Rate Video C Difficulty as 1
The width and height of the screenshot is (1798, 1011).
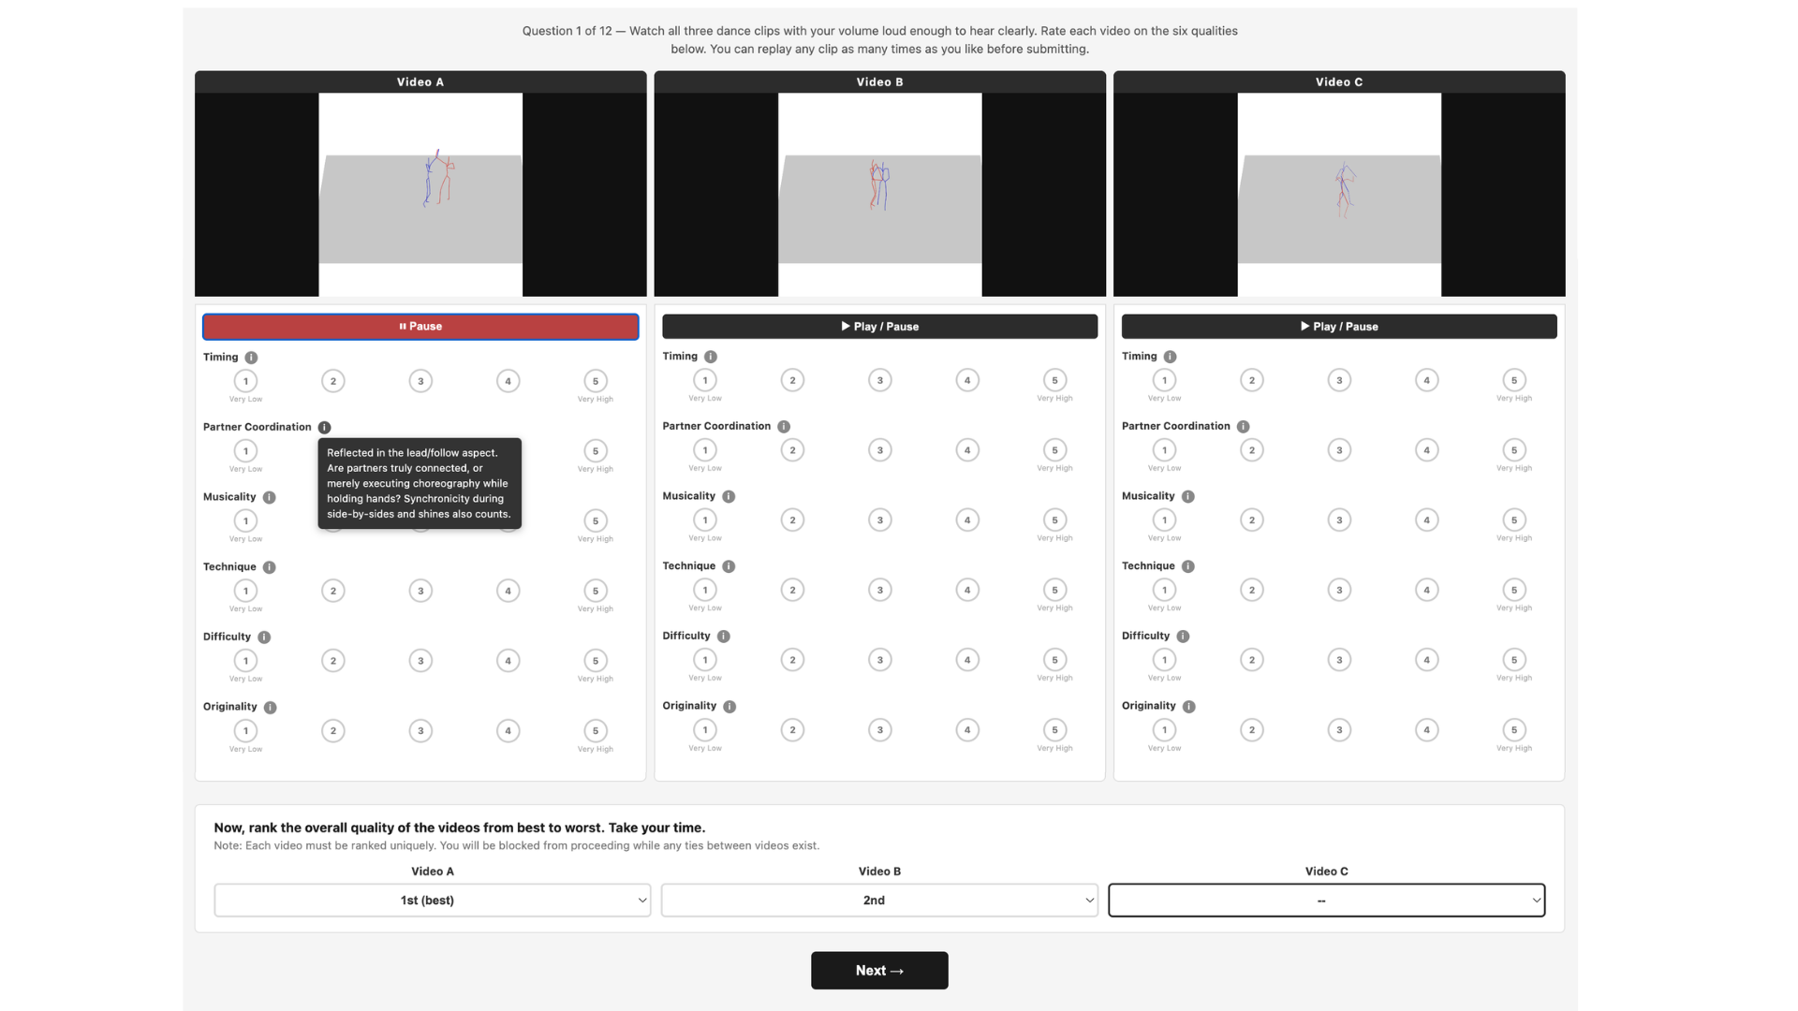point(1164,660)
